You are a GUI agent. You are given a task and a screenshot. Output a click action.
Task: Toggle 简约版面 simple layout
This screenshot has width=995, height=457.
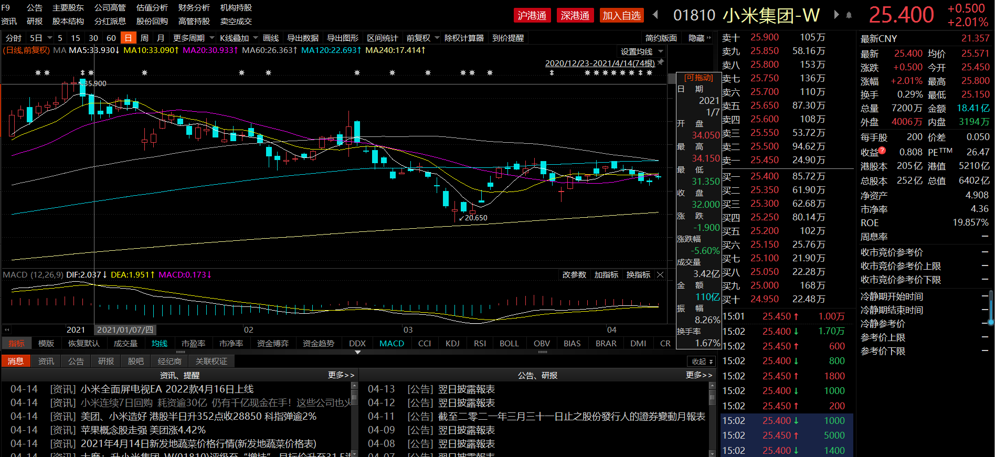[661, 38]
